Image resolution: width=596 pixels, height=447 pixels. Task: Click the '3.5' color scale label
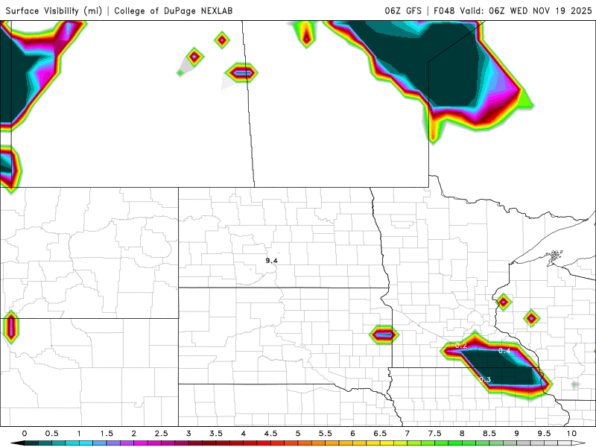(216, 434)
